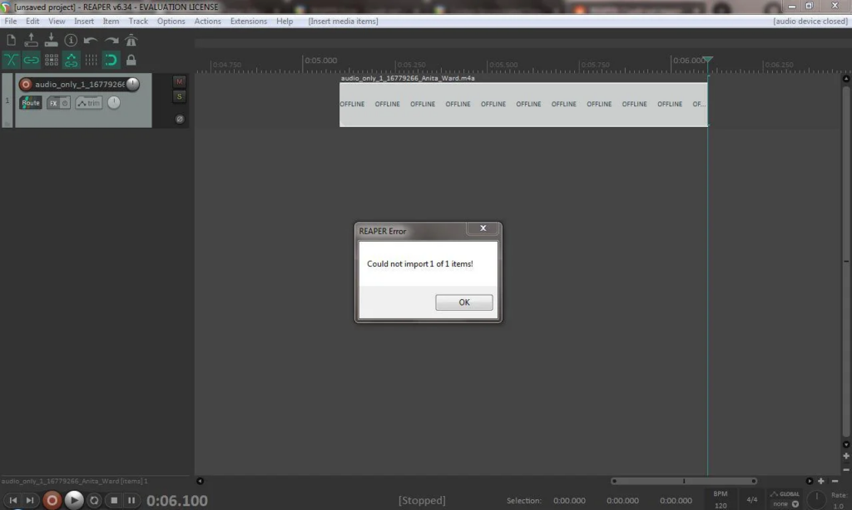Viewport: 852px width, 510px height.
Task: Toggle the metronome
Action: tap(131, 40)
